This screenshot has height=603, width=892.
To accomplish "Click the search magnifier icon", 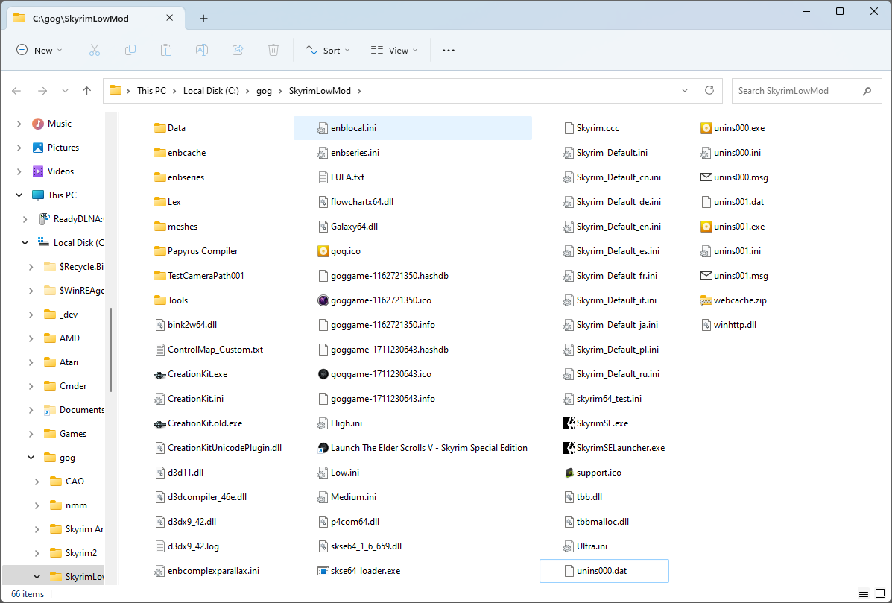I will tap(867, 90).
